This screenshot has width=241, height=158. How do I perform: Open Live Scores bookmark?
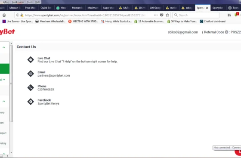coord(18,22)
